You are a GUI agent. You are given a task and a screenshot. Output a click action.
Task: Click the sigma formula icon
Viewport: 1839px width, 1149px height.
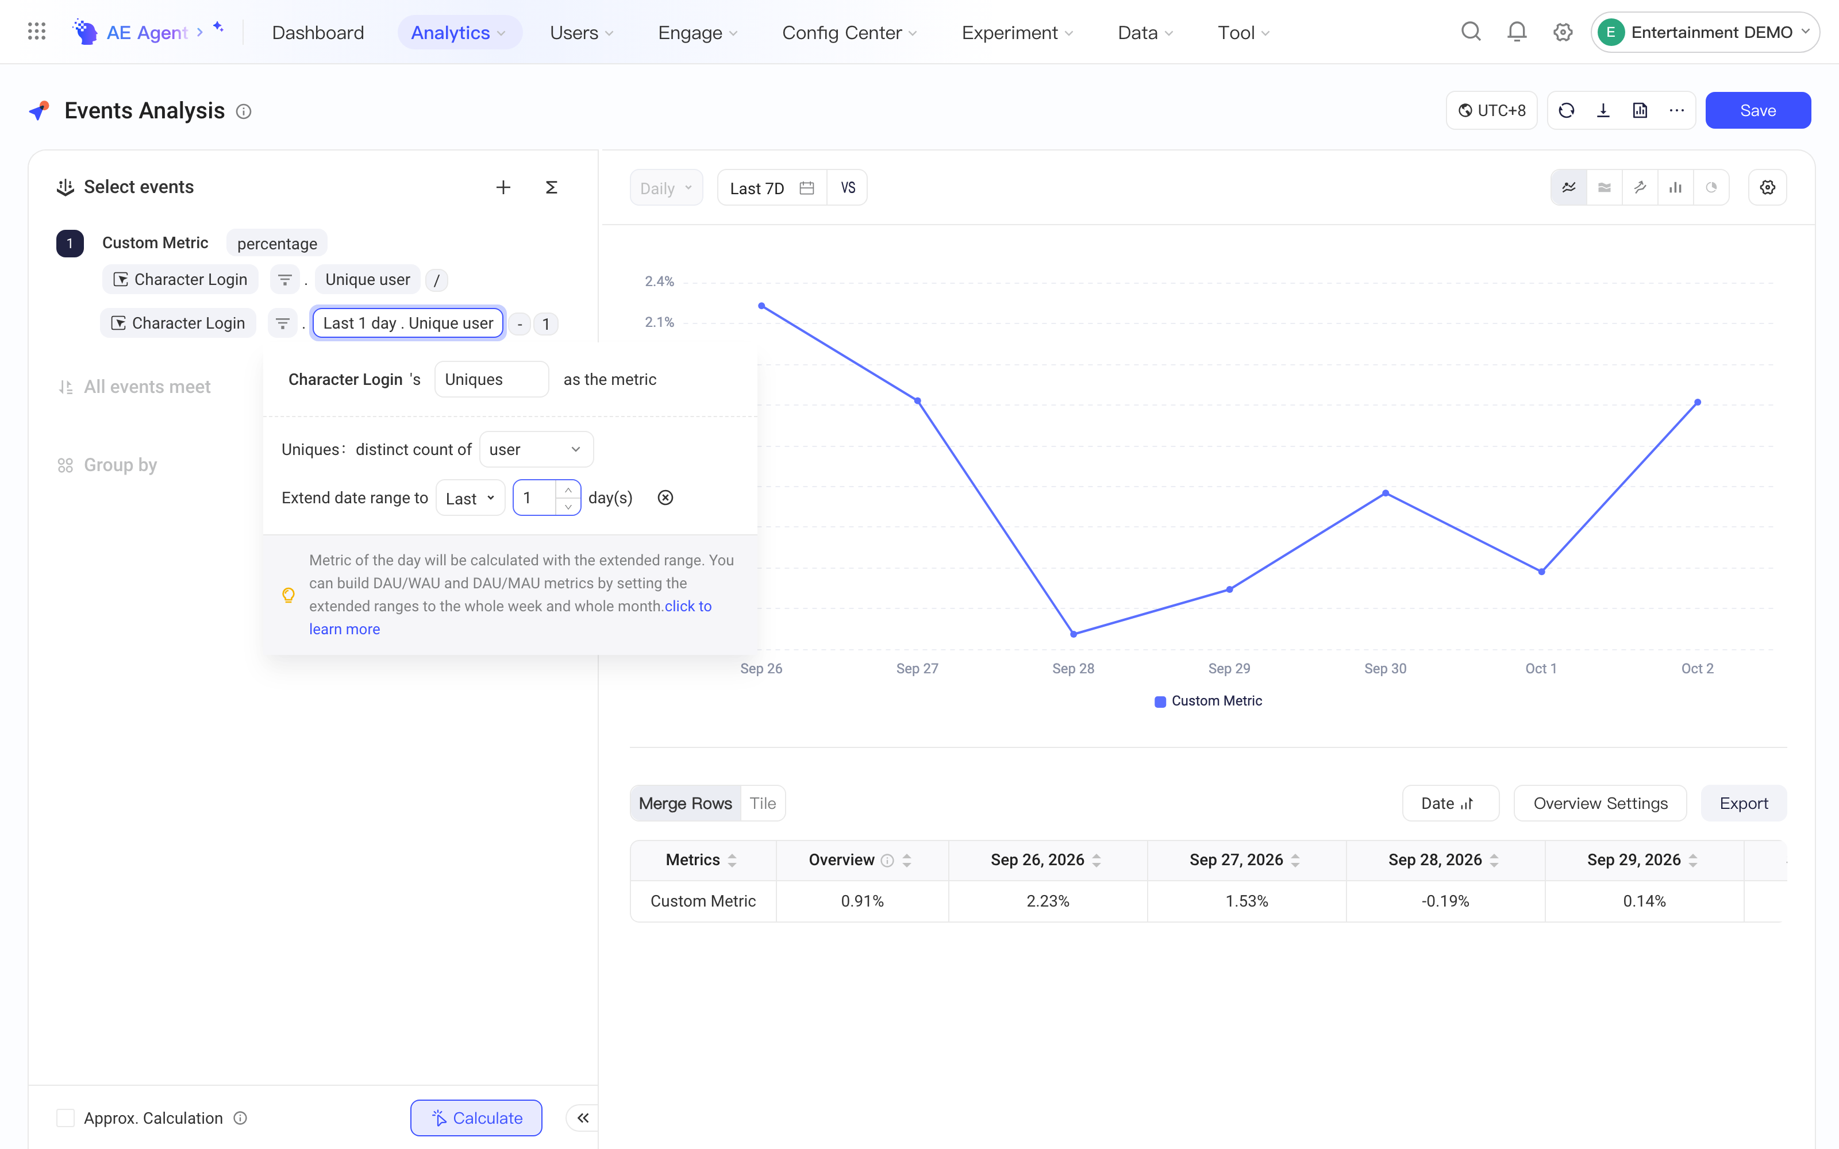click(x=552, y=187)
